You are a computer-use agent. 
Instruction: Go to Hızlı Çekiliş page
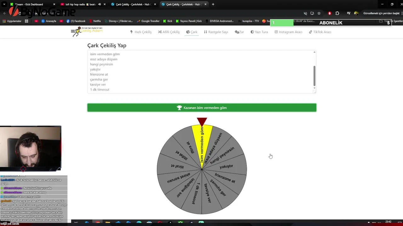point(141,32)
